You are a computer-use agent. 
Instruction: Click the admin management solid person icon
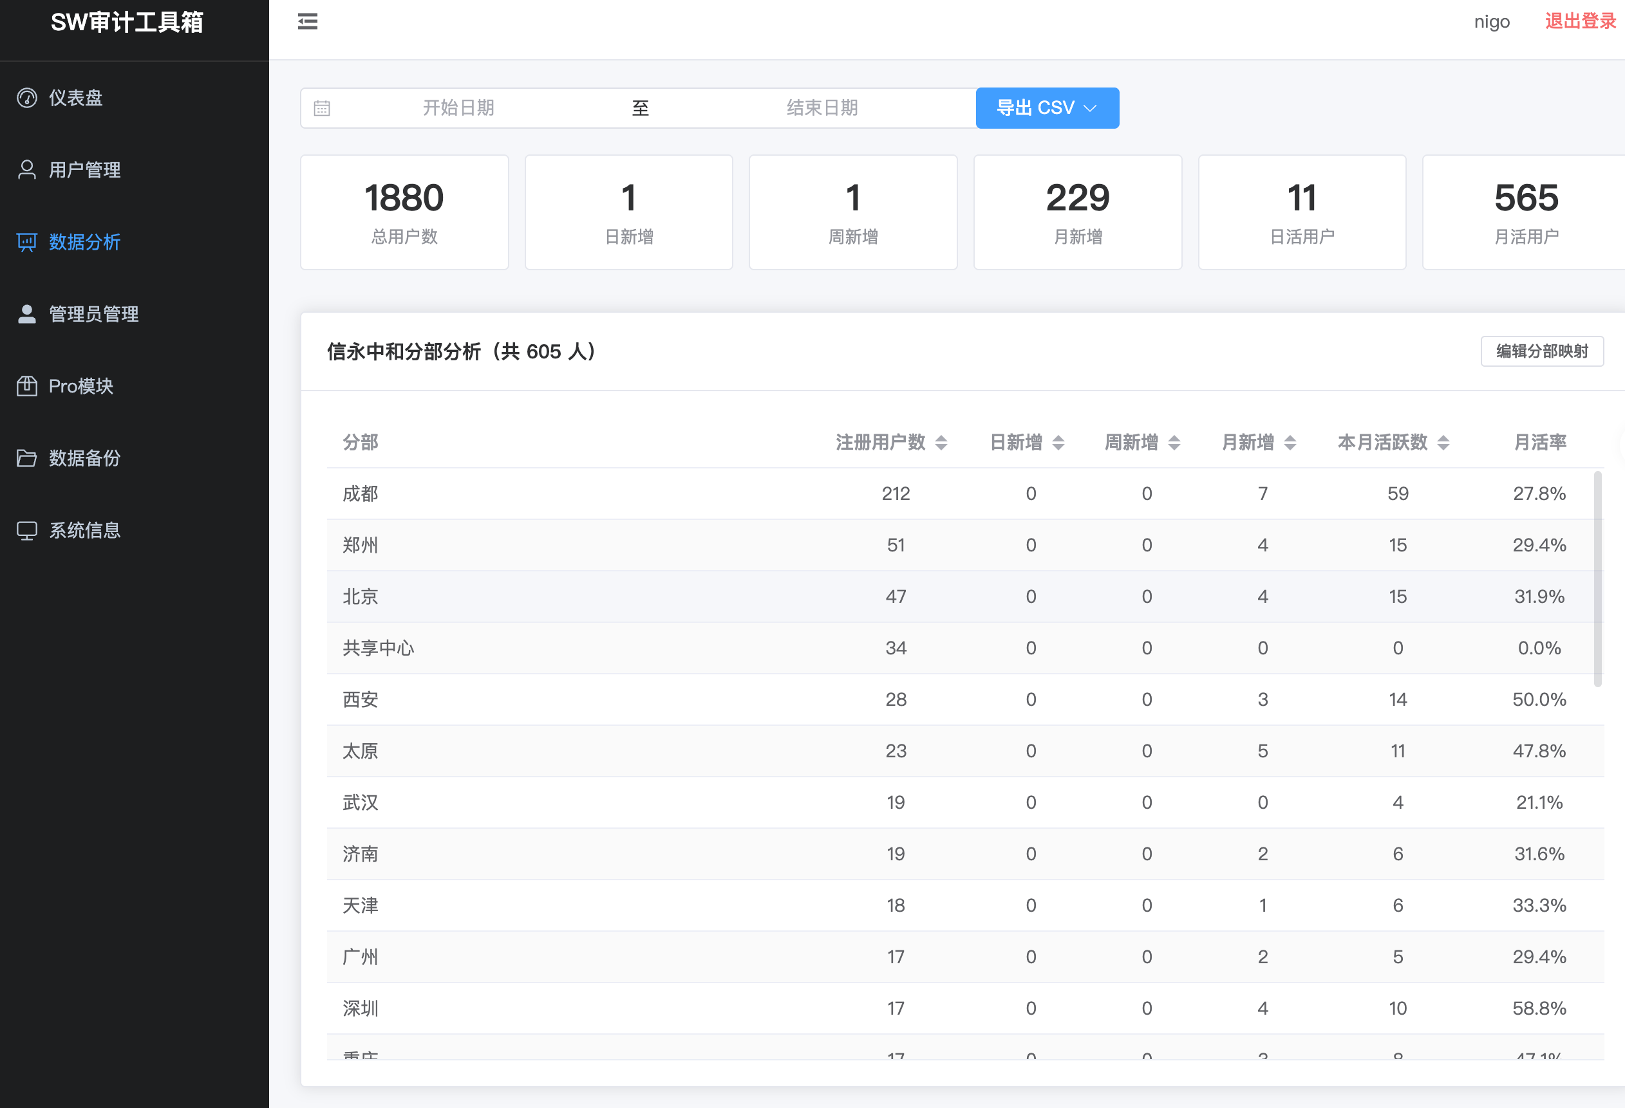[x=26, y=315]
